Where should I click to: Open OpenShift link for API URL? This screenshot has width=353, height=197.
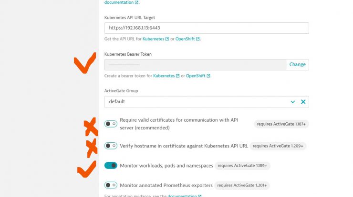[185, 39]
